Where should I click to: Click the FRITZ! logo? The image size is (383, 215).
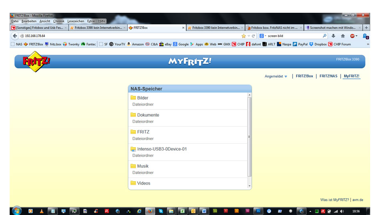click(x=36, y=62)
